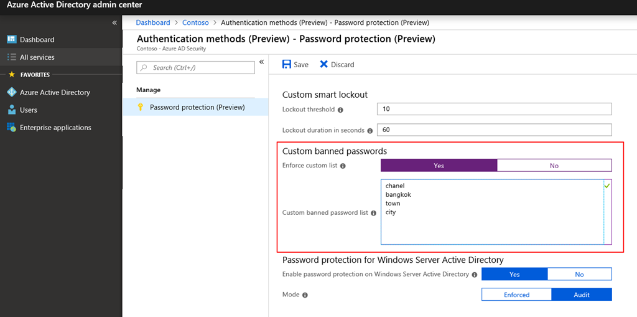Click the Contoso breadcrumb link
This screenshot has width=637, height=317.
pos(195,22)
